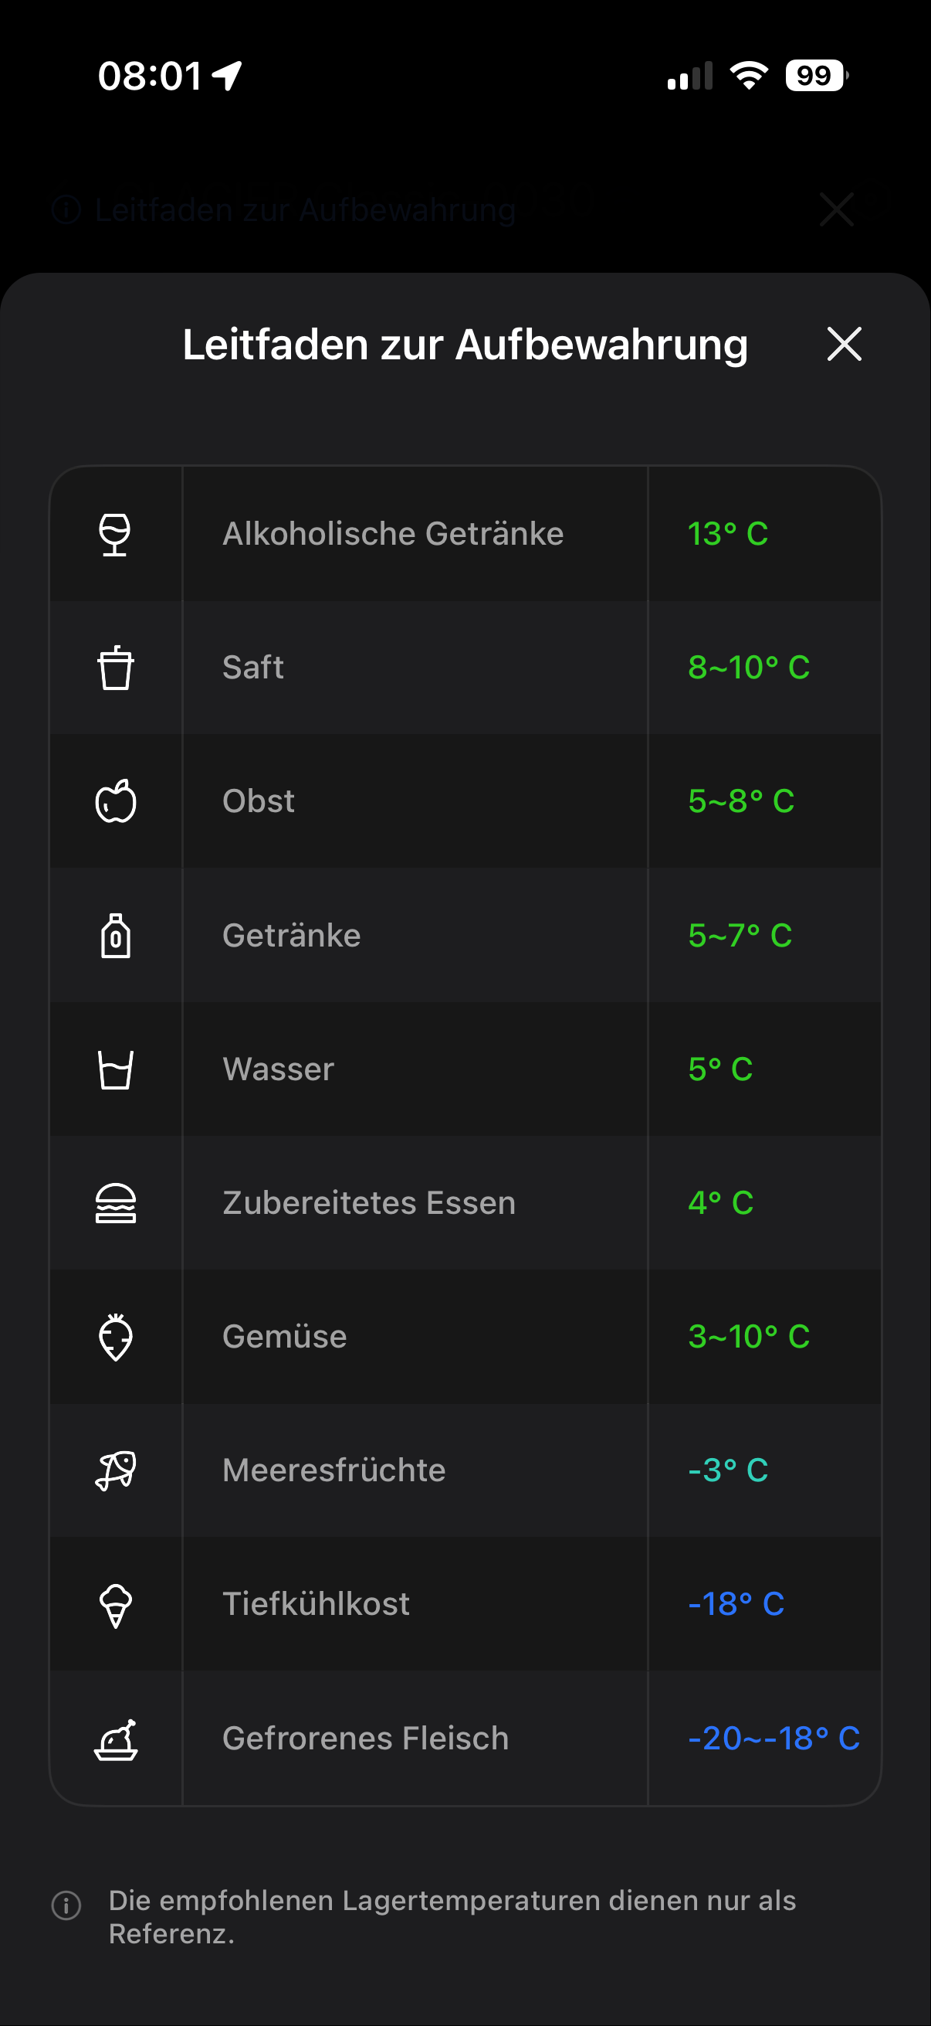Screen dimensions: 931x2026
Task: Tap the fish icon next to Meeresfrüchte
Action: (116, 1470)
